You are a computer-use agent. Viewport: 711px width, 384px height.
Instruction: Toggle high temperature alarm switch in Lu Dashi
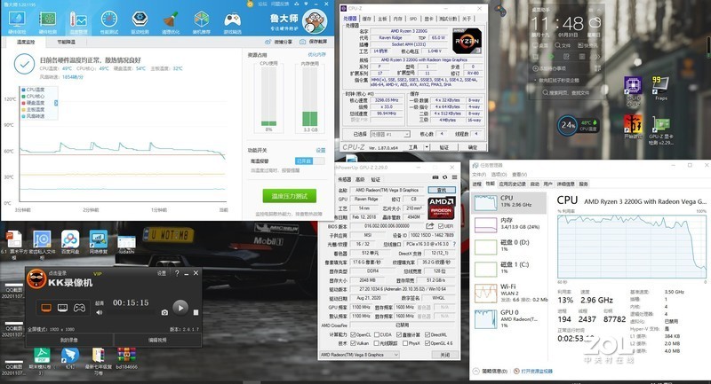click(x=309, y=161)
